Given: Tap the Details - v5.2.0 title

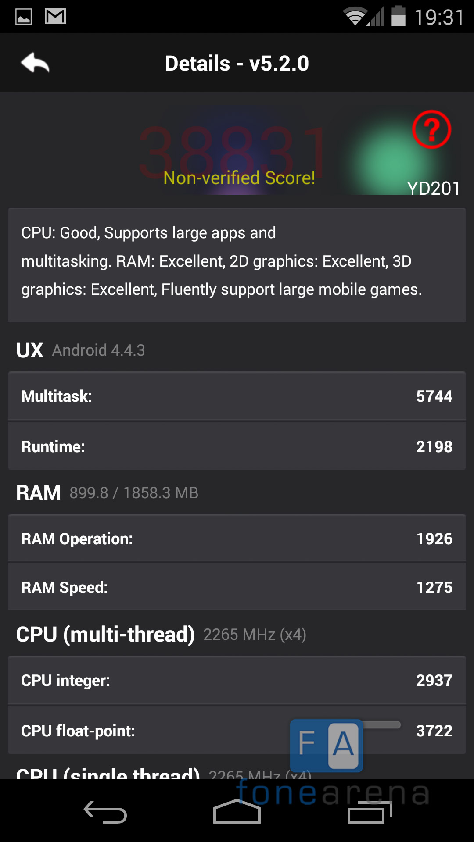Looking at the screenshot, I should (x=237, y=63).
